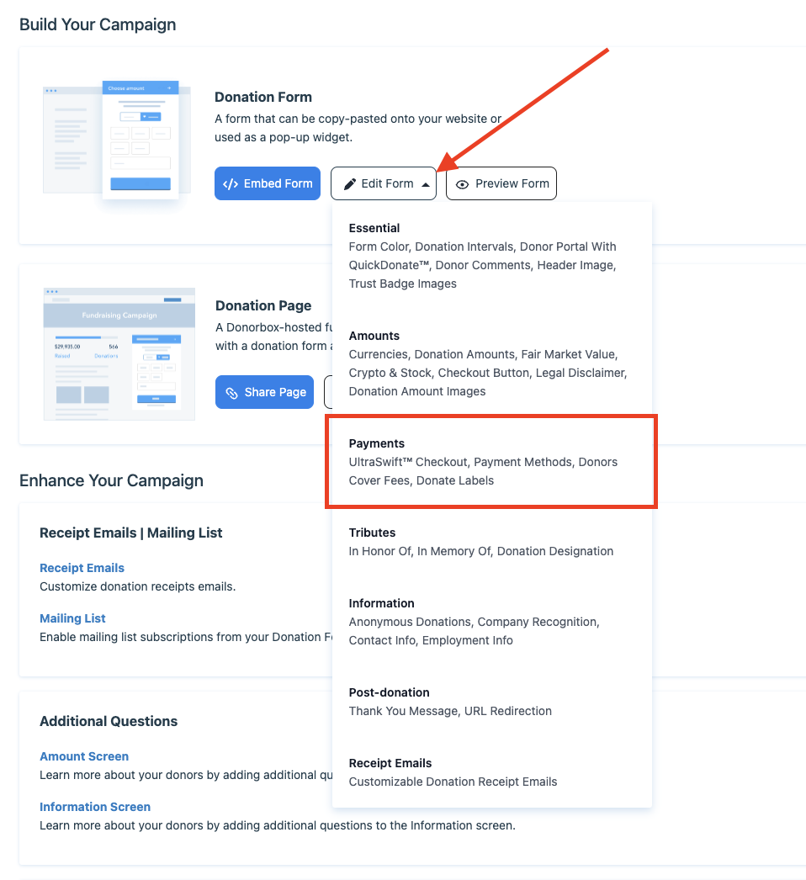The width and height of the screenshot is (806, 880).
Task: Follow the Mailing List link
Action: pos(72,618)
